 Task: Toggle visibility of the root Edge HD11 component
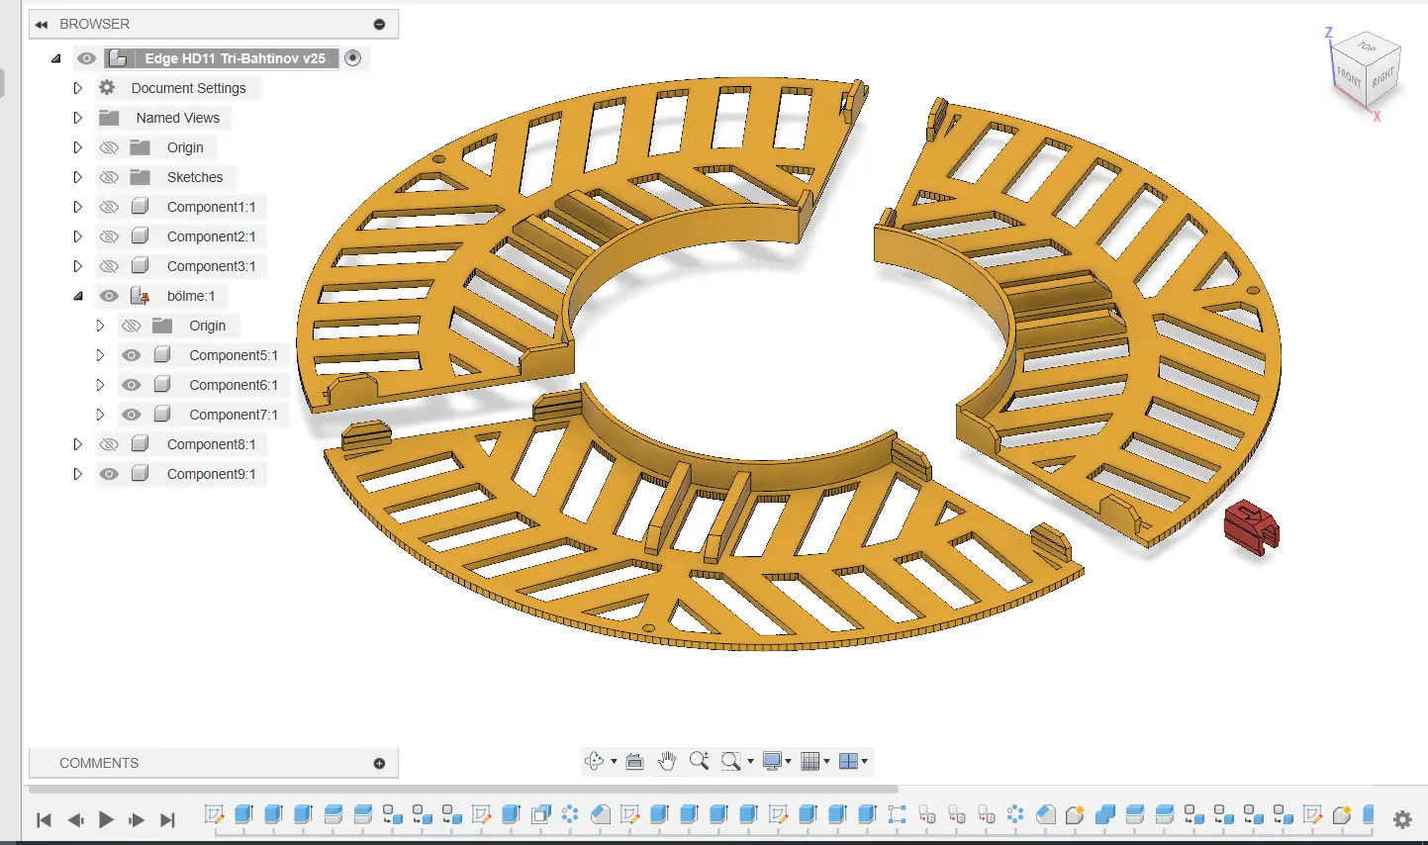point(87,58)
